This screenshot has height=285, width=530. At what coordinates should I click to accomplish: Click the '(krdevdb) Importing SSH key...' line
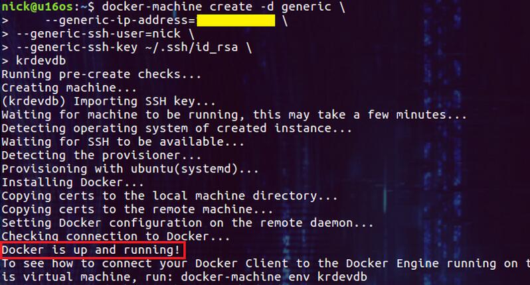tap(108, 102)
